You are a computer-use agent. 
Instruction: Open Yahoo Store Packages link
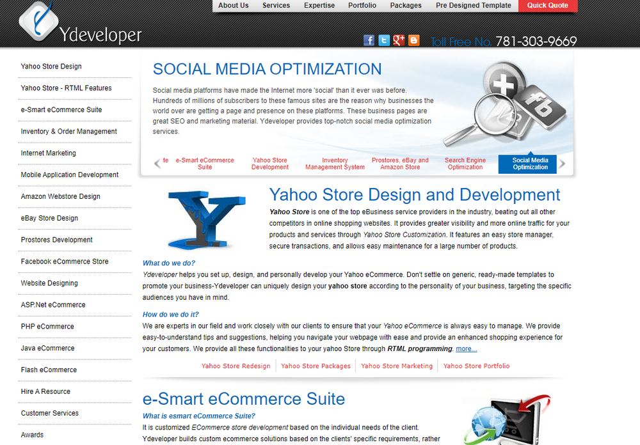tap(316, 366)
